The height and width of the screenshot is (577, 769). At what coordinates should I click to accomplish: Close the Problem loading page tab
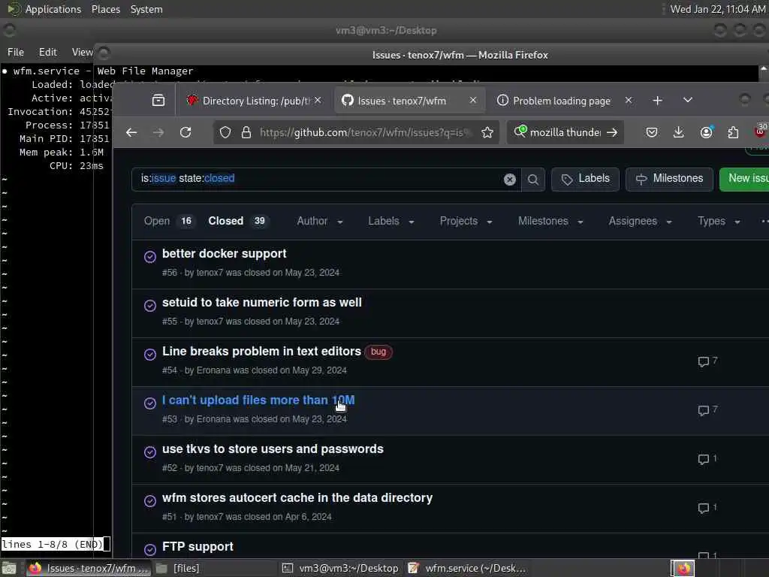pyautogui.click(x=629, y=100)
